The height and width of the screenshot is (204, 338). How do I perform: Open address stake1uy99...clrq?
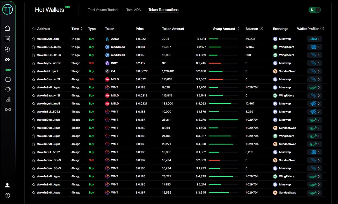pyautogui.click(x=48, y=39)
